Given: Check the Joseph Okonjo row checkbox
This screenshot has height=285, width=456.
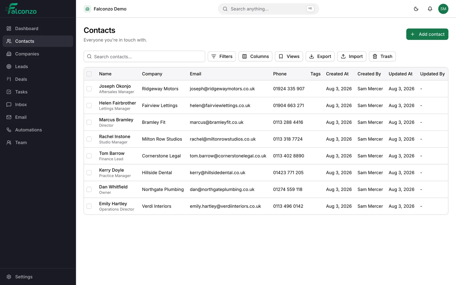Looking at the screenshot, I should coord(89,89).
